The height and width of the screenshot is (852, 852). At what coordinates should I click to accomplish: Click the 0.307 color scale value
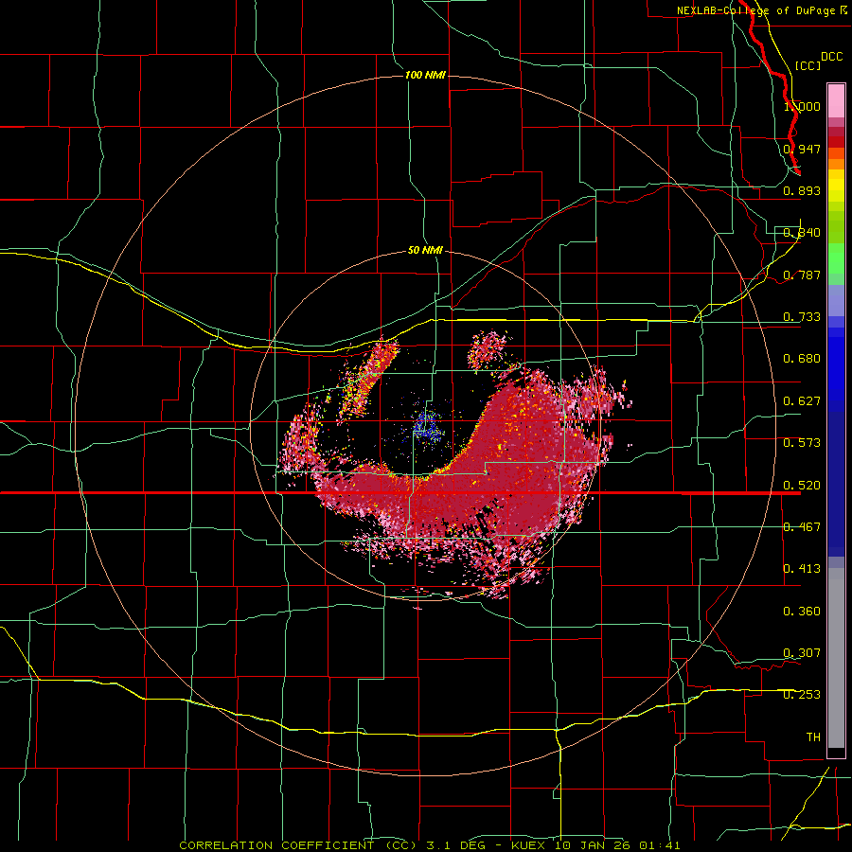coord(802,652)
